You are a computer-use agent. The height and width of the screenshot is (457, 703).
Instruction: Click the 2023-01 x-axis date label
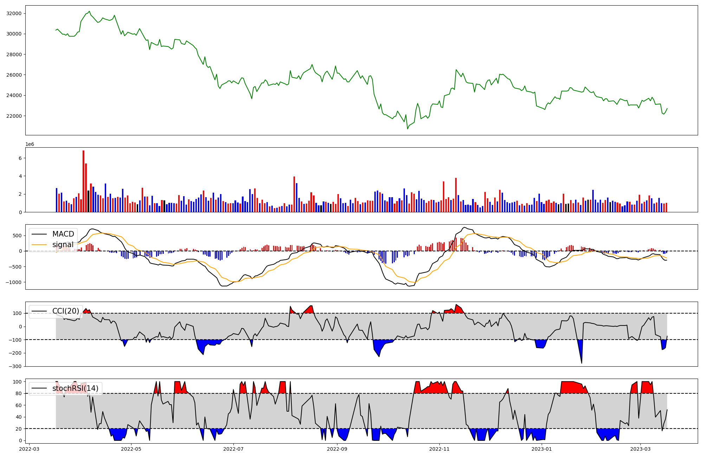[x=542, y=449]
